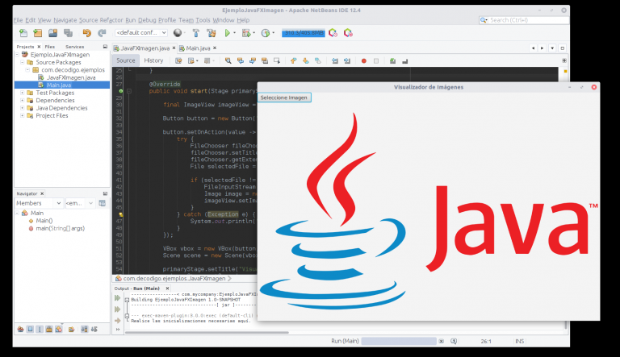
Task: Toggle Show Inner Classes filter in Navigator
Action: [x=58, y=329]
